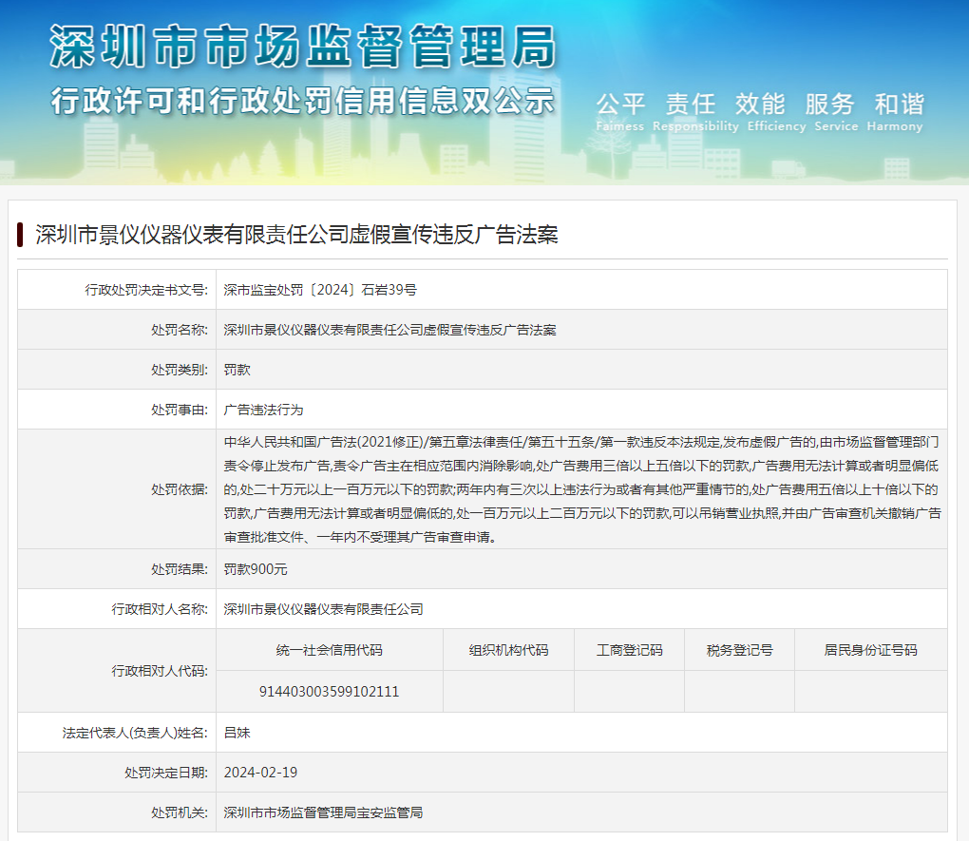
Task: Click the 组织机构代码 column header
Action: (508, 650)
